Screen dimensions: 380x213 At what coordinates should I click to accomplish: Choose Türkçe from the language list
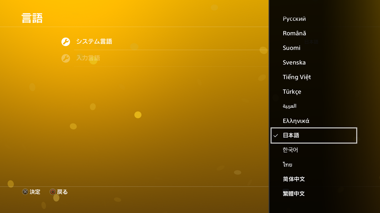point(292,92)
